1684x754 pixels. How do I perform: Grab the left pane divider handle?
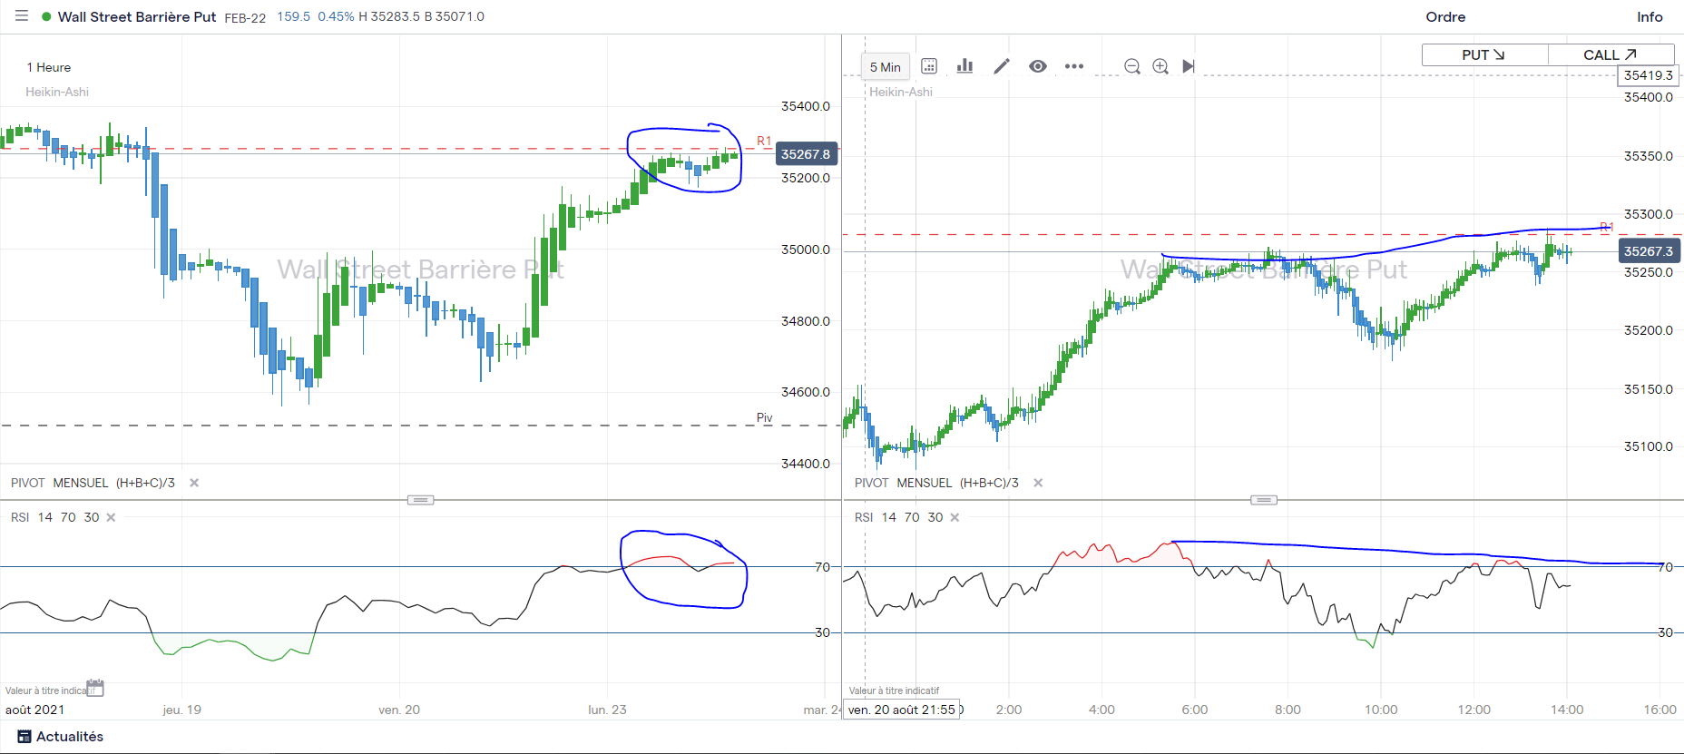click(x=420, y=500)
